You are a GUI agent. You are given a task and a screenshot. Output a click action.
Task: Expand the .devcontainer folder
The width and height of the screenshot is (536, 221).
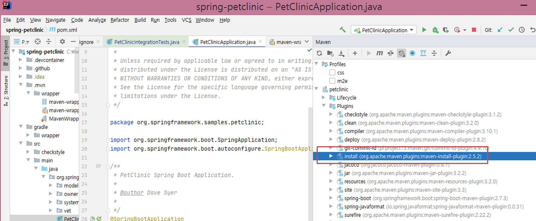tap(20, 60)
